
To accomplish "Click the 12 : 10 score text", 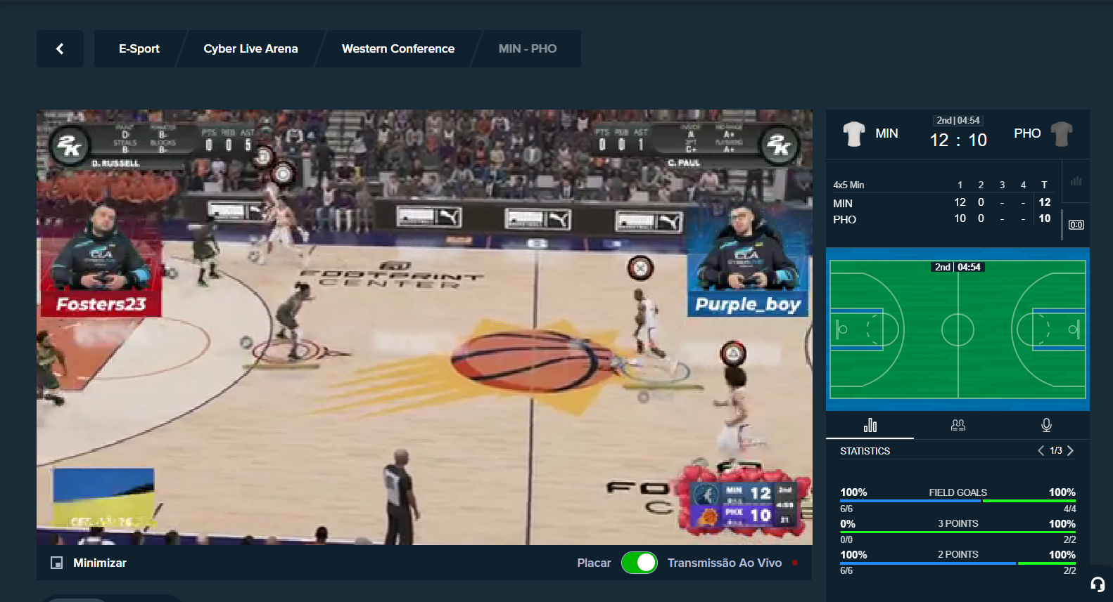I will click(958, 140).
